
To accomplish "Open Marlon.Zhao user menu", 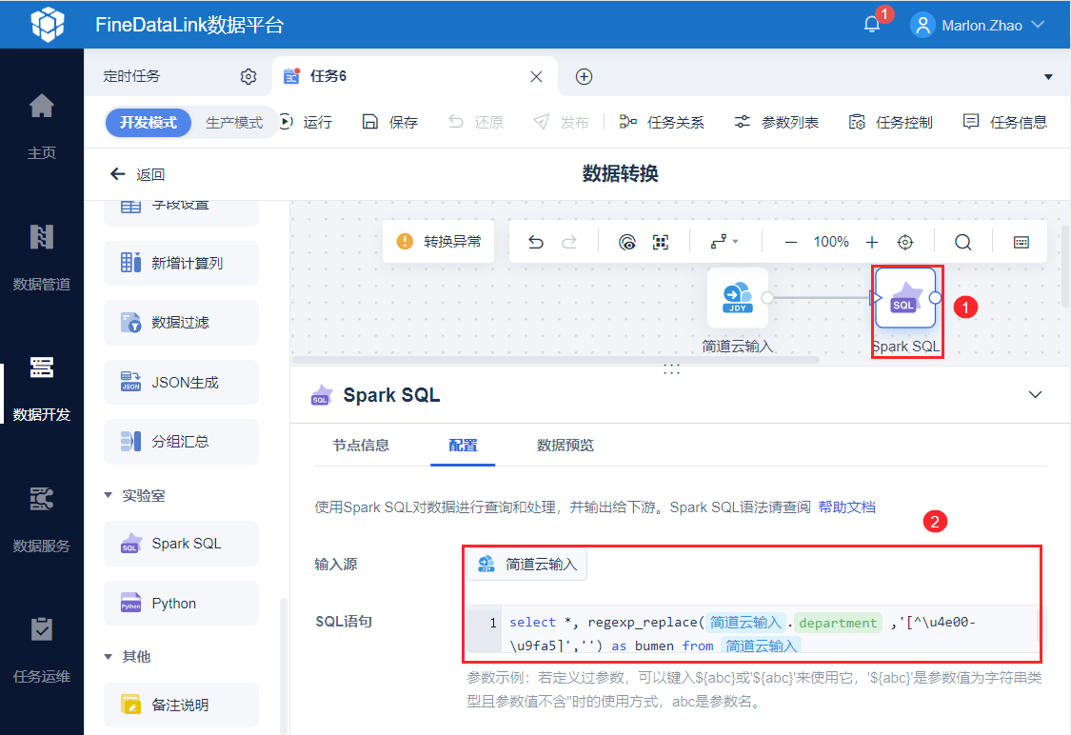I will pyautogui.click(x=978, y=26).
